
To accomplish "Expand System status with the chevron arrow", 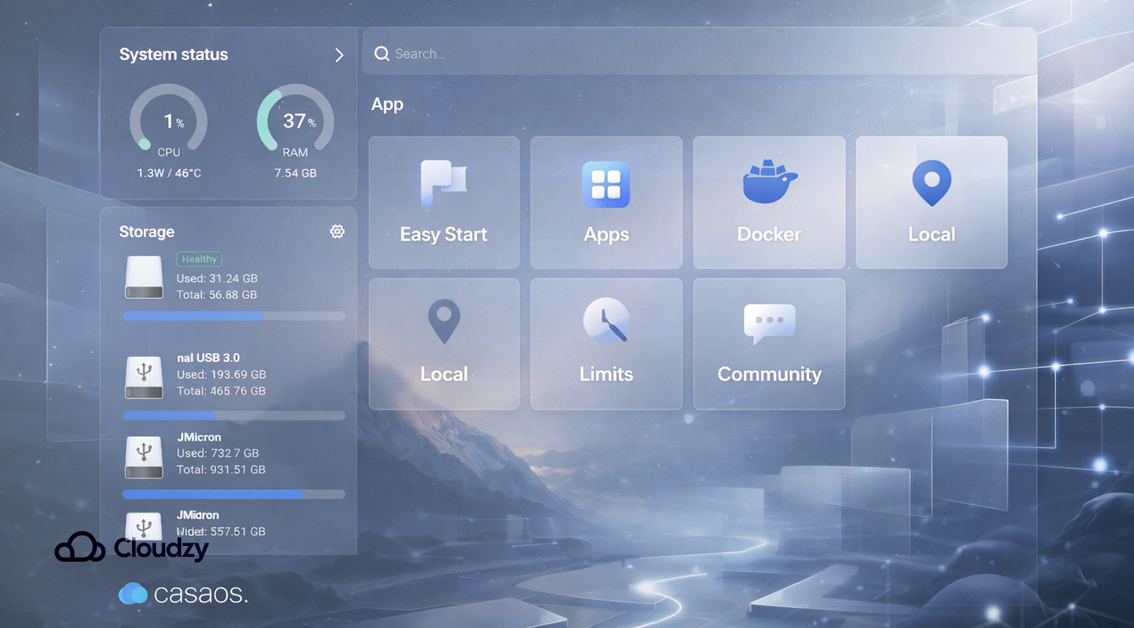I will click(x=340, y=55).
